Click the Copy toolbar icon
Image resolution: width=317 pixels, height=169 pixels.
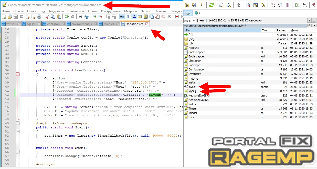pos(53,17)
